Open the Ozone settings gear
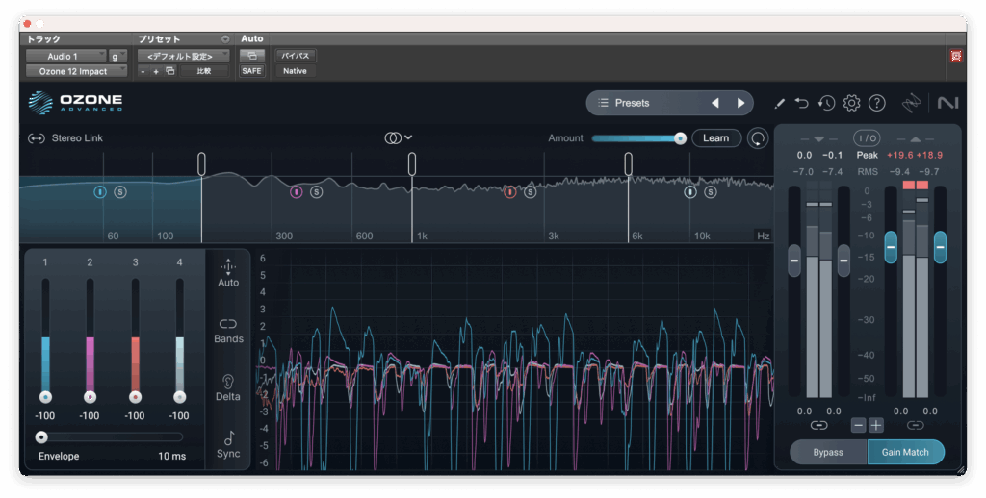This screenshot has width=986, height=498. [851, 103]
